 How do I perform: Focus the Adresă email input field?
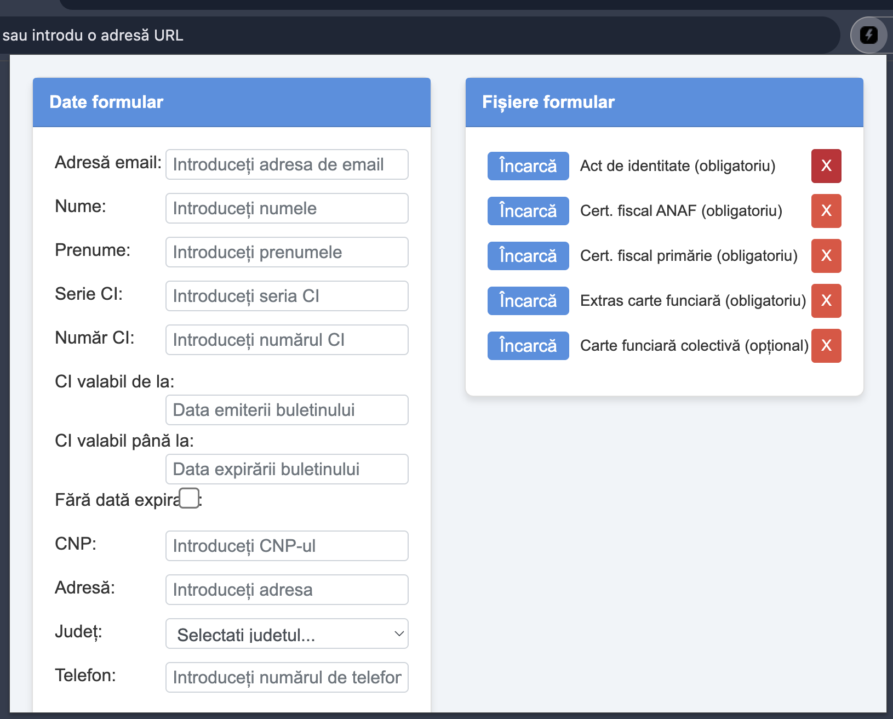pos(287,164)
